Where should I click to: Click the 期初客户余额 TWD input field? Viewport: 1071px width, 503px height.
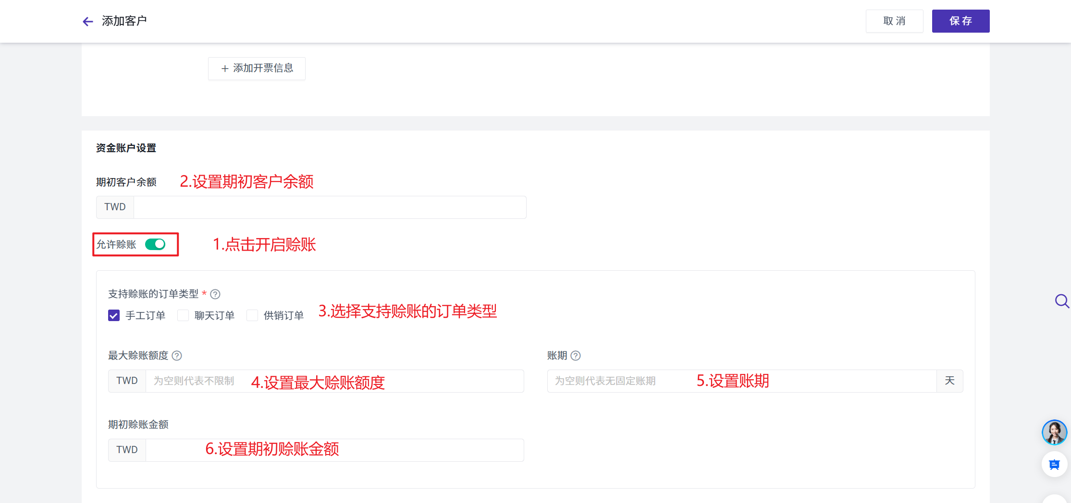330,207
